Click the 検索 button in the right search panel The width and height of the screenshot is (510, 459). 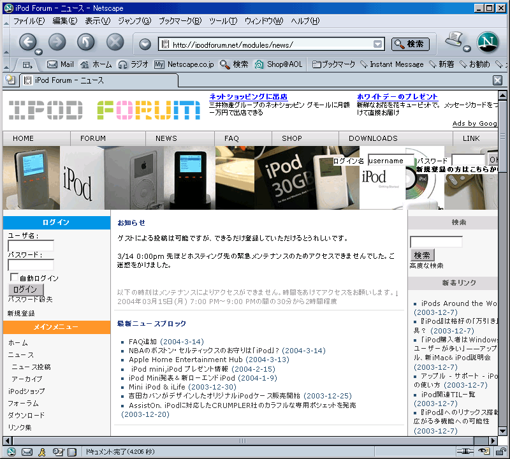click(422, 255)
